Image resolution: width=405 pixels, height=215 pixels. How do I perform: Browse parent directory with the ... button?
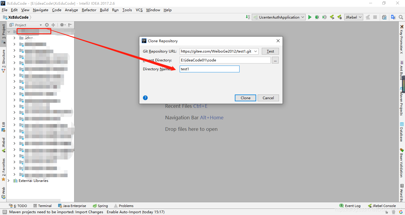[275, 60]
